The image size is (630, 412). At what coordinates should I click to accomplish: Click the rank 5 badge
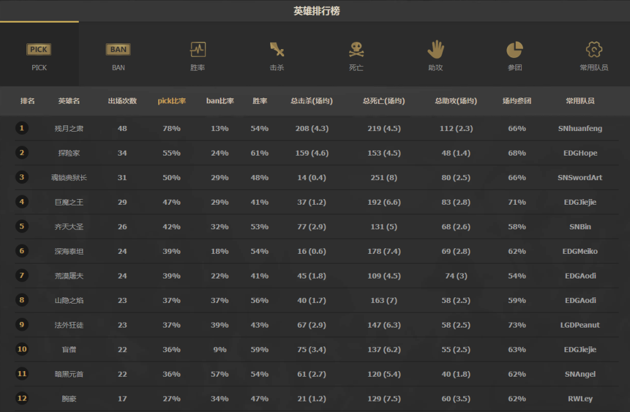click(21, 226)
